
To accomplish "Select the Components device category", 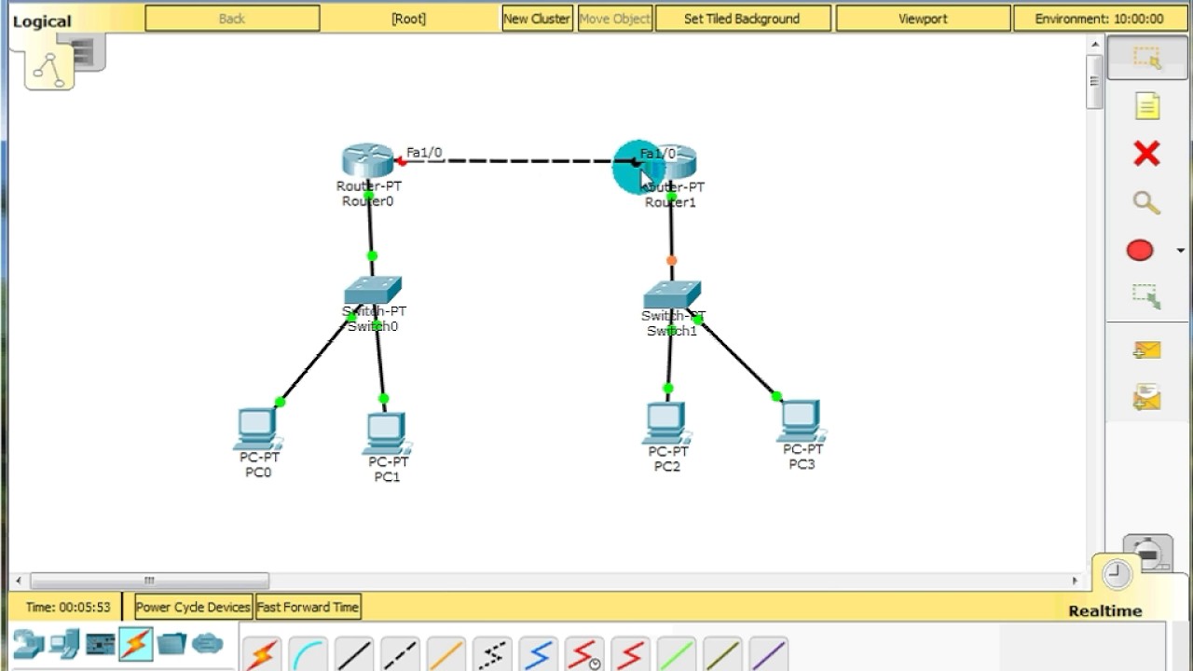I will point(100,644).
